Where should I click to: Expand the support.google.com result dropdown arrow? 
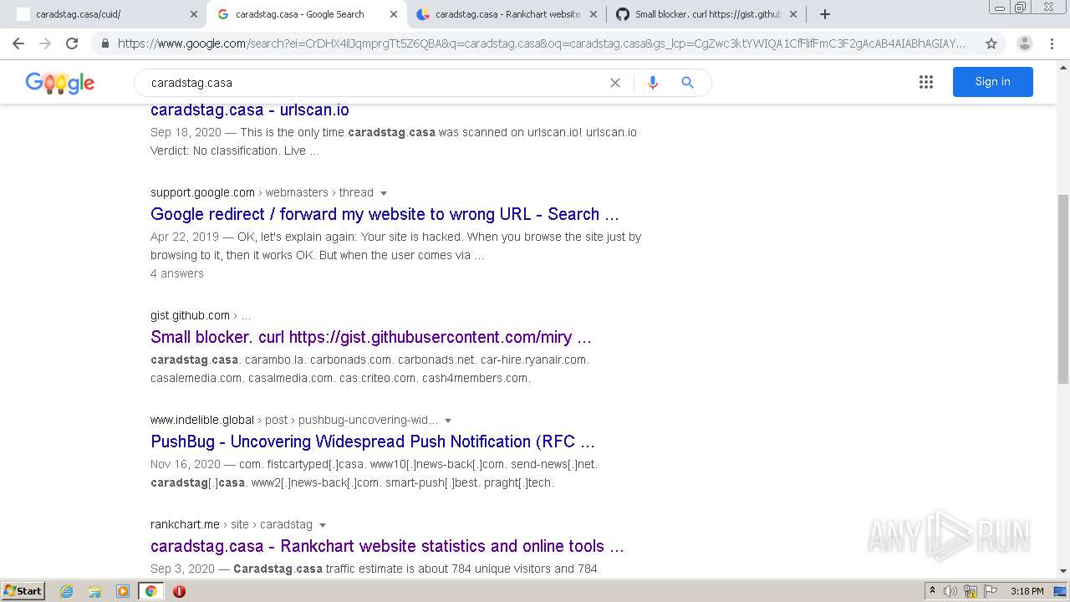point(384,193)
